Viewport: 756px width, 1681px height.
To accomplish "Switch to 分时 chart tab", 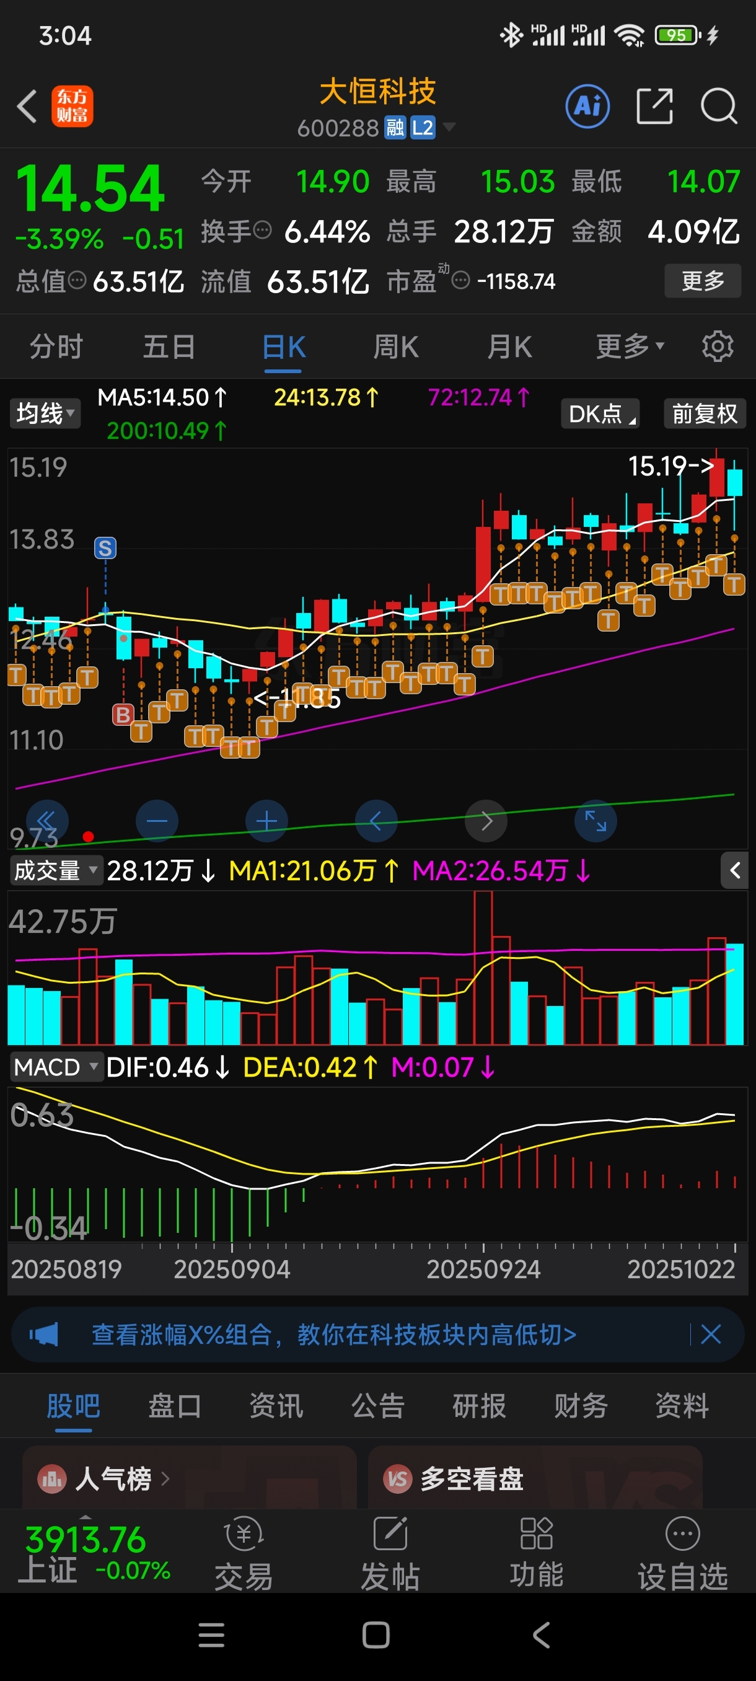I will [x=57, y=346].
